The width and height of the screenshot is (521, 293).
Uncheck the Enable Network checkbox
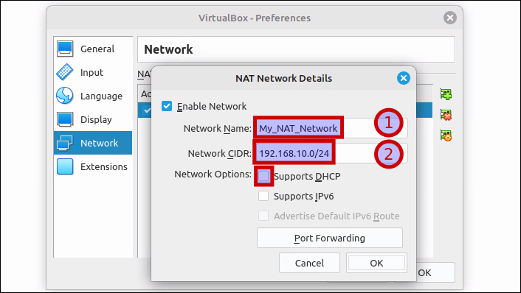pos(167,106)
